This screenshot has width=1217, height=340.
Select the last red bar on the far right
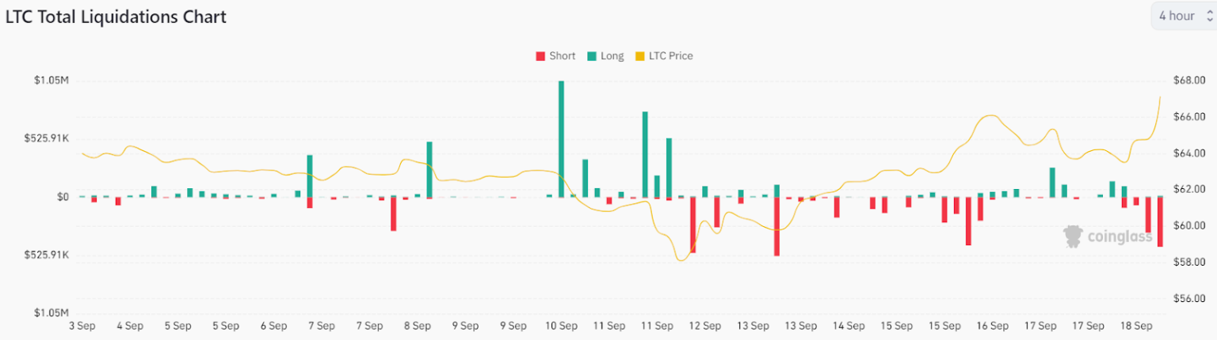click(x=1160, y=221)
